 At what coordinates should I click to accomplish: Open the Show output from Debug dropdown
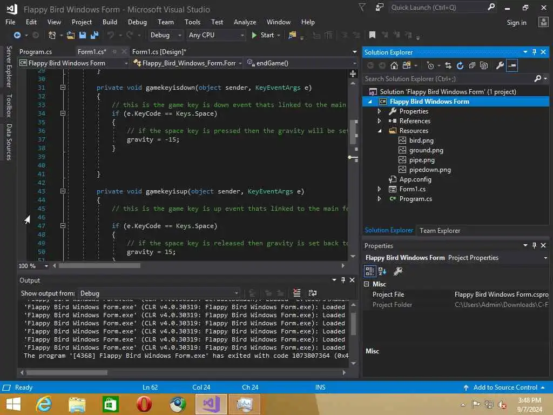pos(159,293)
